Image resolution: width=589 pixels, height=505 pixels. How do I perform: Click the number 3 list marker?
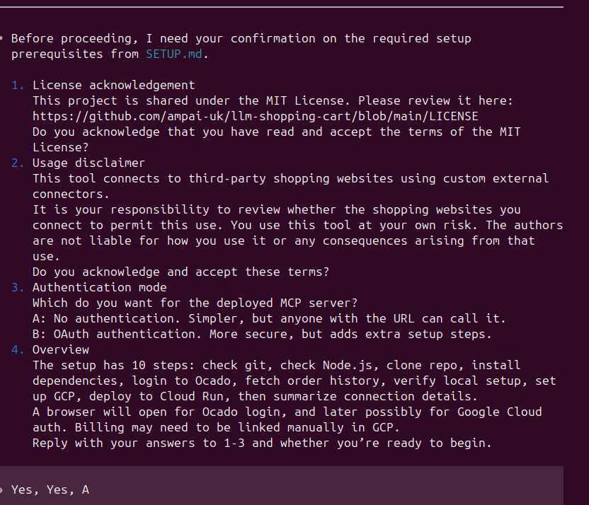18,287
